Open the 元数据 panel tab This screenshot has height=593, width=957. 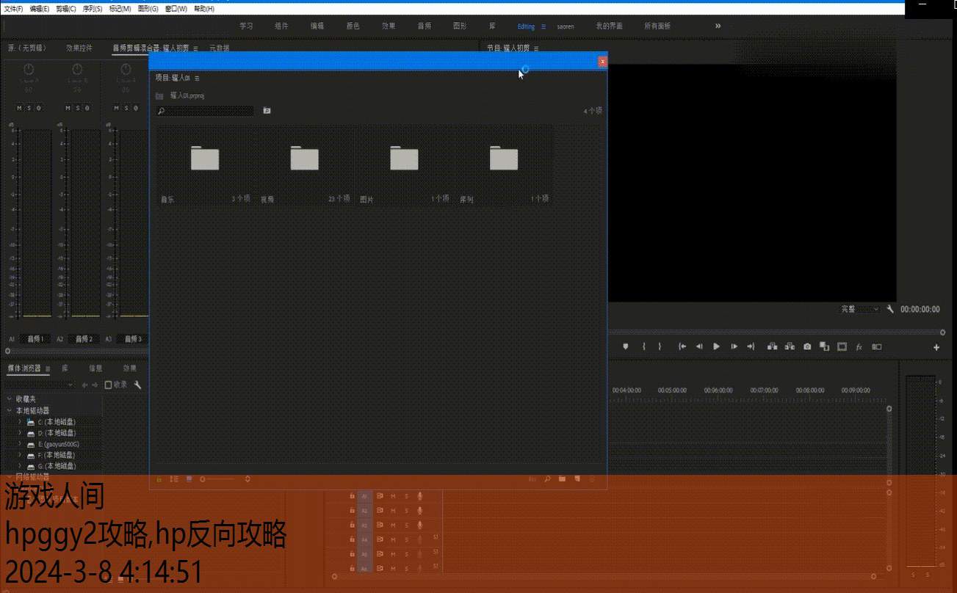click(219, 48)
